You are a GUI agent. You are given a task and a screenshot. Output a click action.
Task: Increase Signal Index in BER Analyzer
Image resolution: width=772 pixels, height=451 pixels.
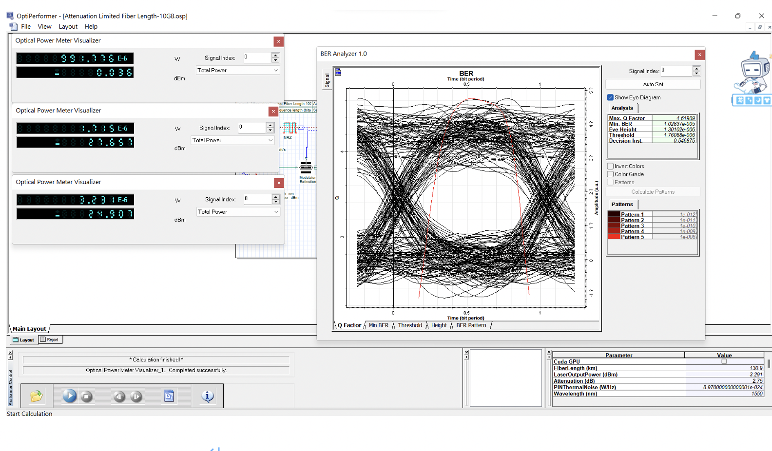click(x=696, y=68)
